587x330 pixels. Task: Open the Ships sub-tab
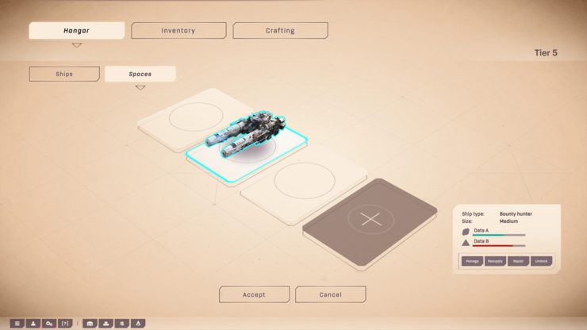point(64,74)
